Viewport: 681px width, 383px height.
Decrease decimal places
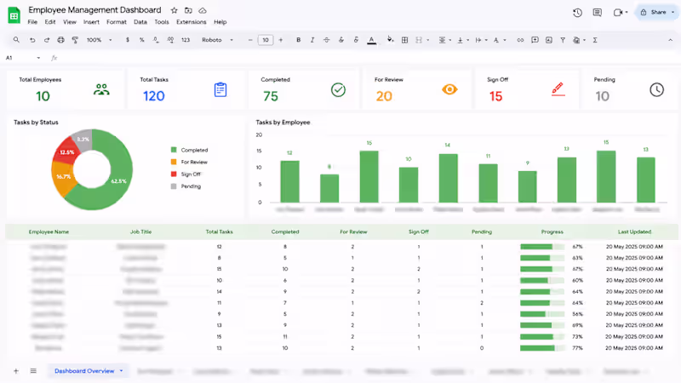[x=156, y=40]
